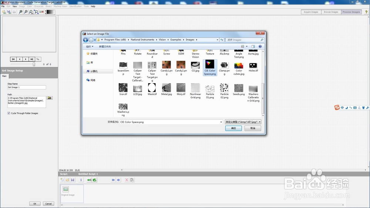Open the file type filter dropdown
The height and width of the screenshot is (208, 370).
(243, 122)
